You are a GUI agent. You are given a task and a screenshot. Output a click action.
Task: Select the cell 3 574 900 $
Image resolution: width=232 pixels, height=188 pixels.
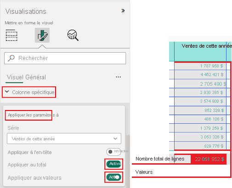200,101
